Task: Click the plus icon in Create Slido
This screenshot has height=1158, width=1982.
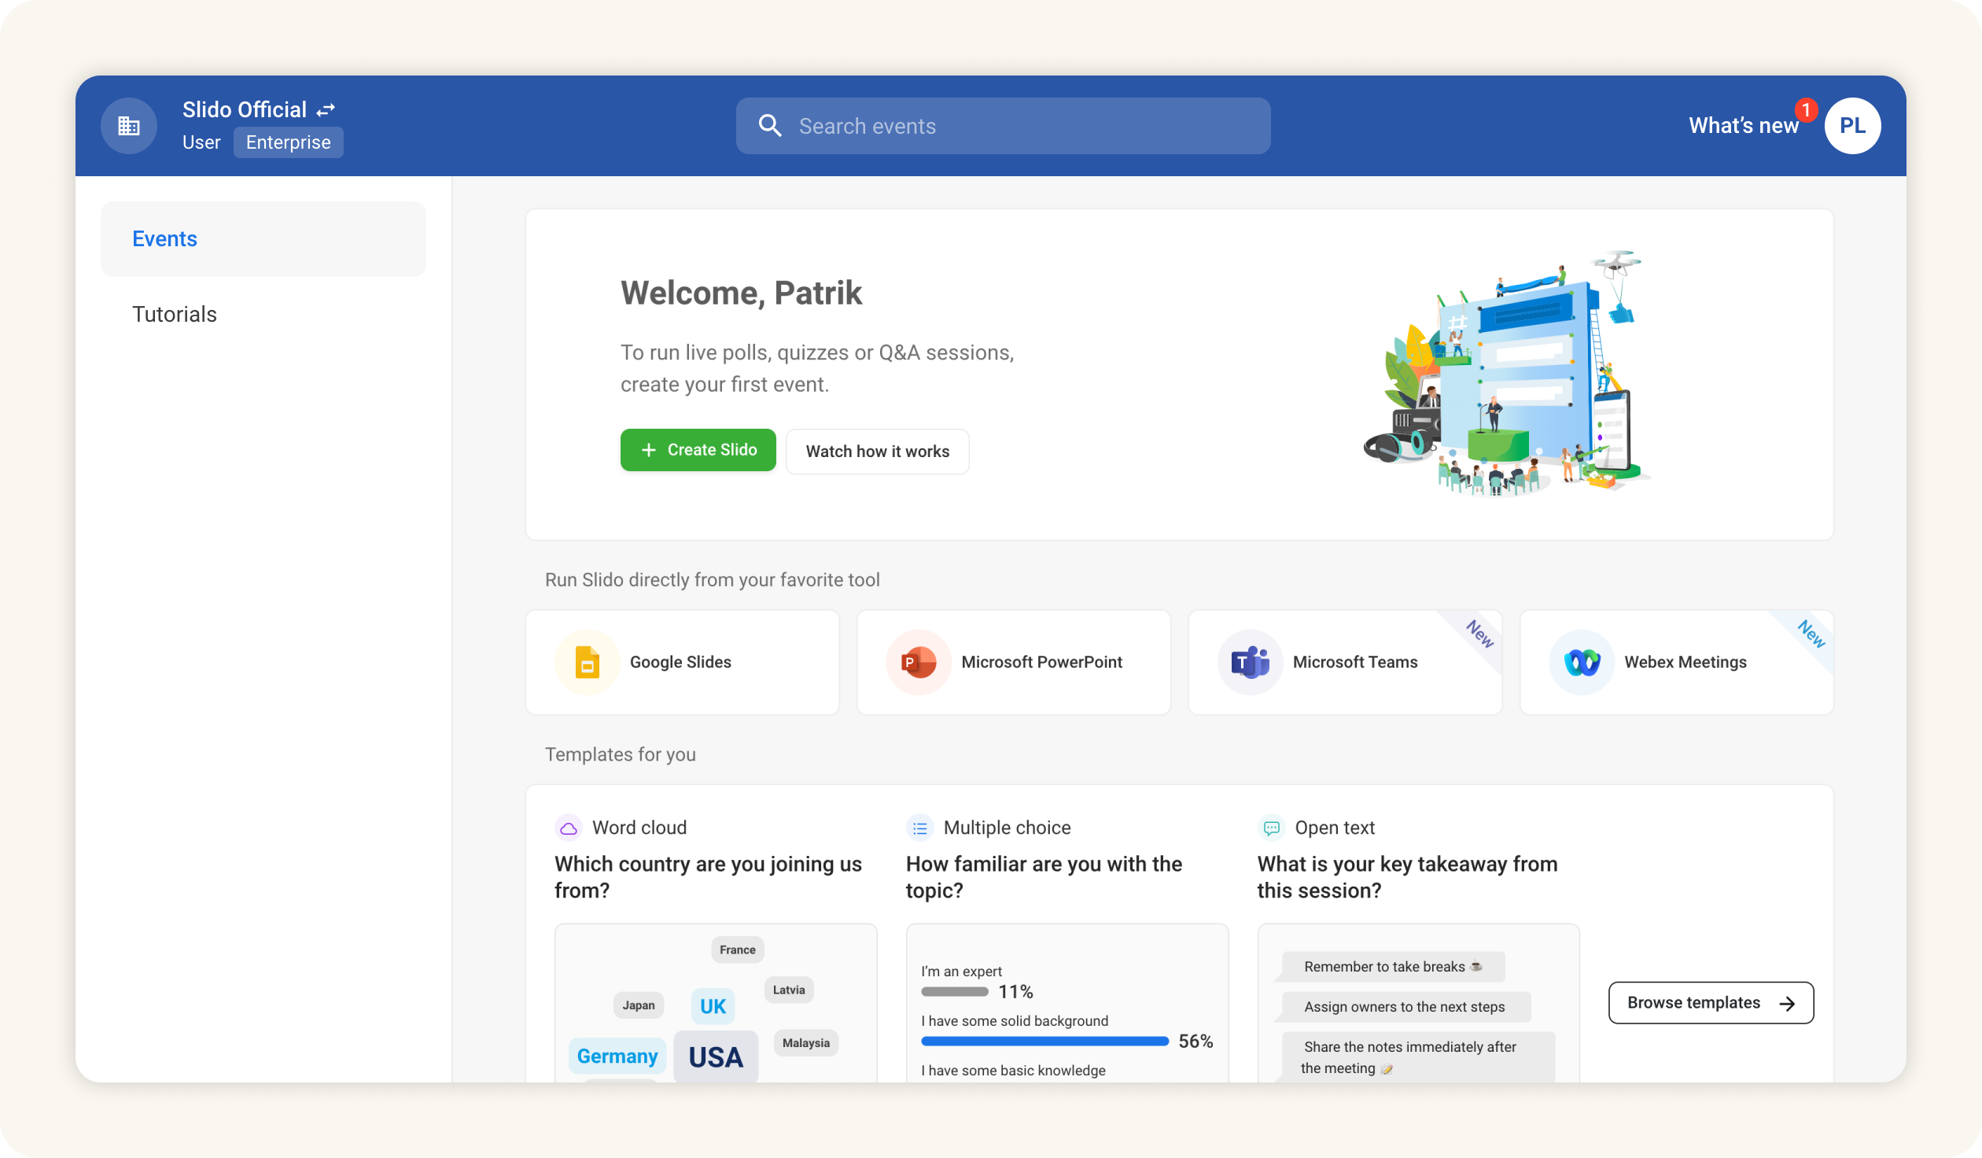Action: click(648, 450)
